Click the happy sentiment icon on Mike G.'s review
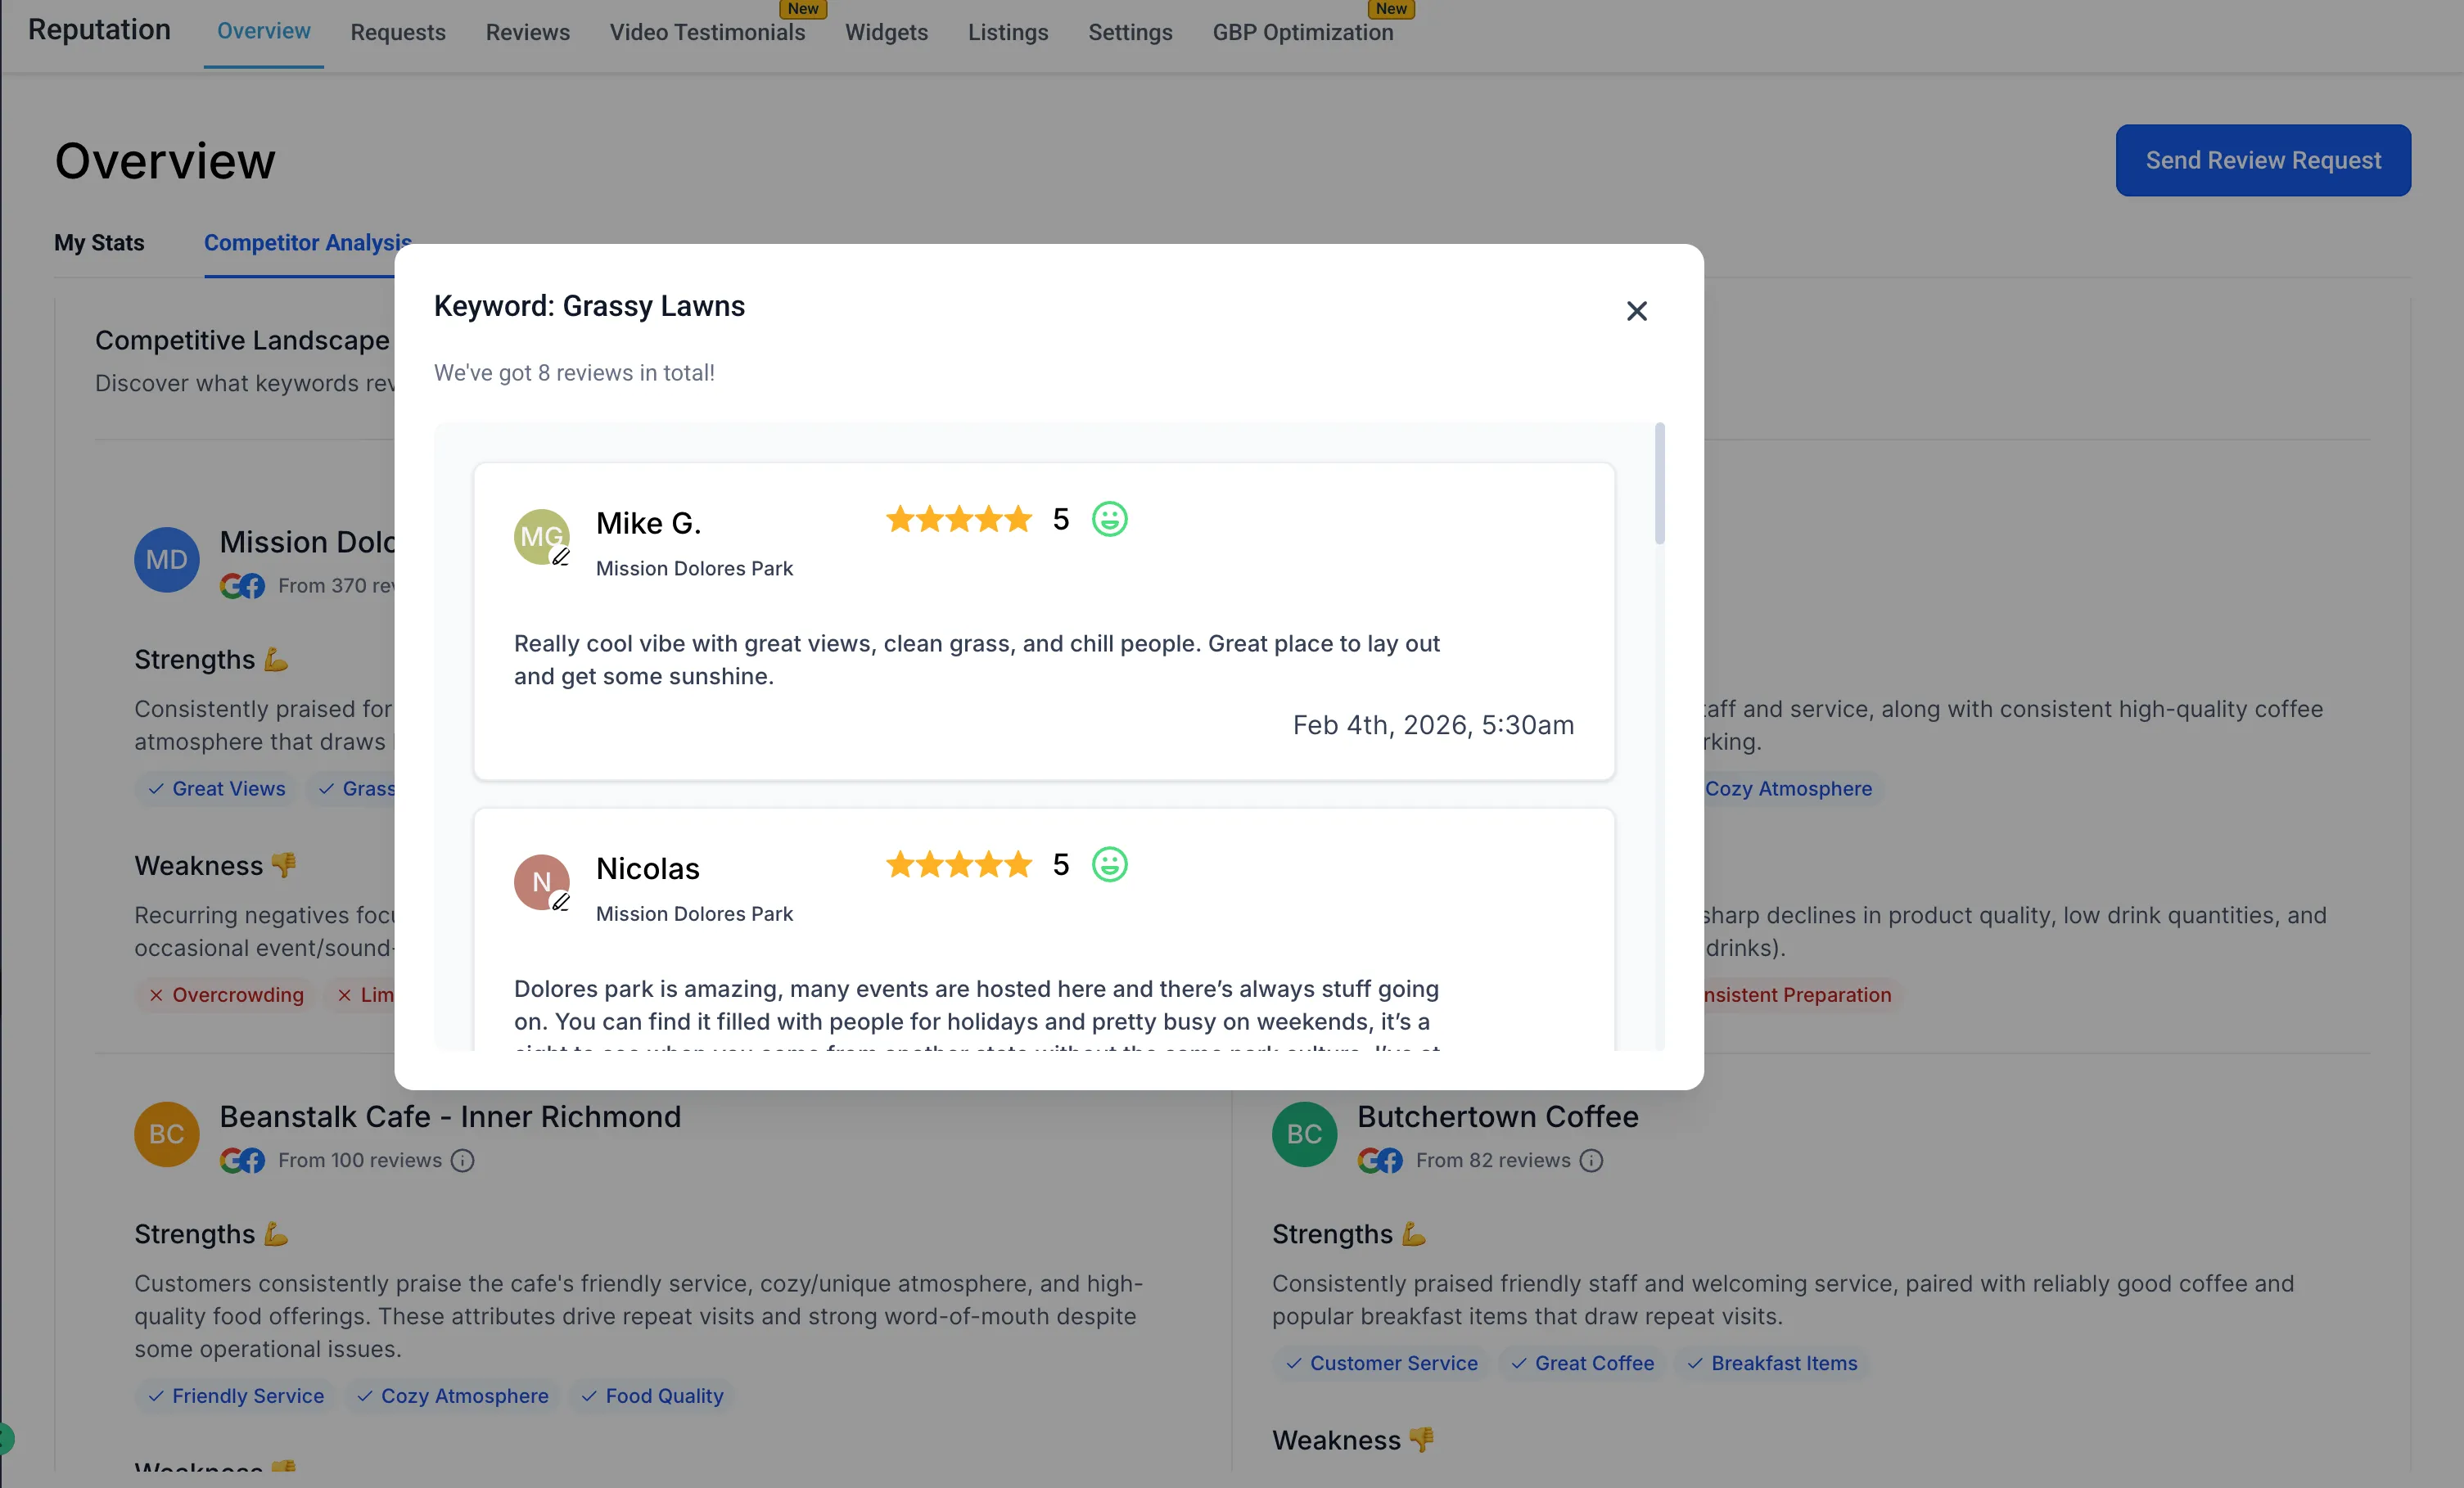The image size is (2464, 1488). (1109, 519)
